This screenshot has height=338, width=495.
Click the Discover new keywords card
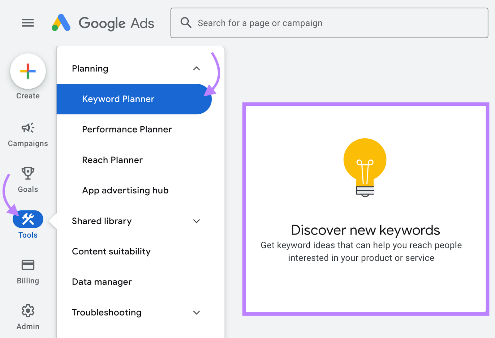click(365, 209)
